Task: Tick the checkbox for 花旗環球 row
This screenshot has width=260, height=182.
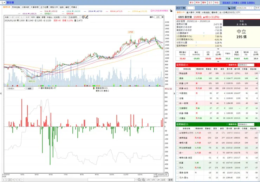Action: 177,108
